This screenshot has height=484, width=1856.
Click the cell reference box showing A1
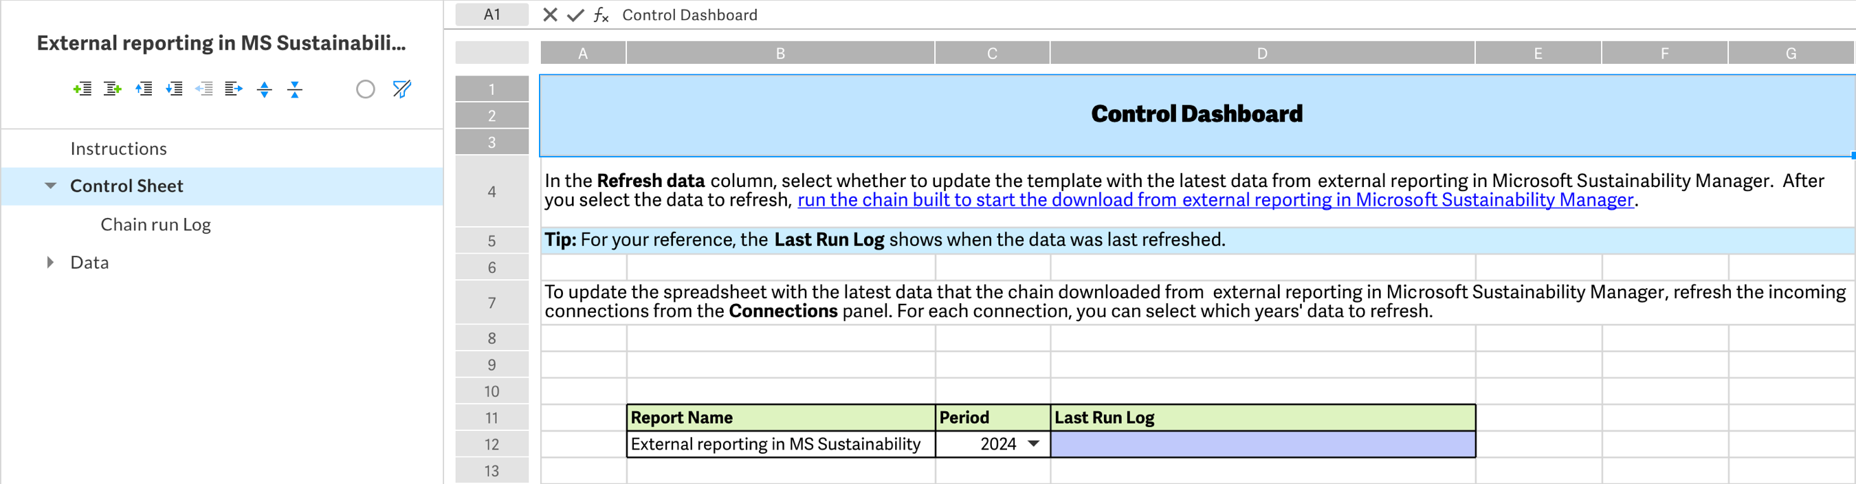point(492,15)
